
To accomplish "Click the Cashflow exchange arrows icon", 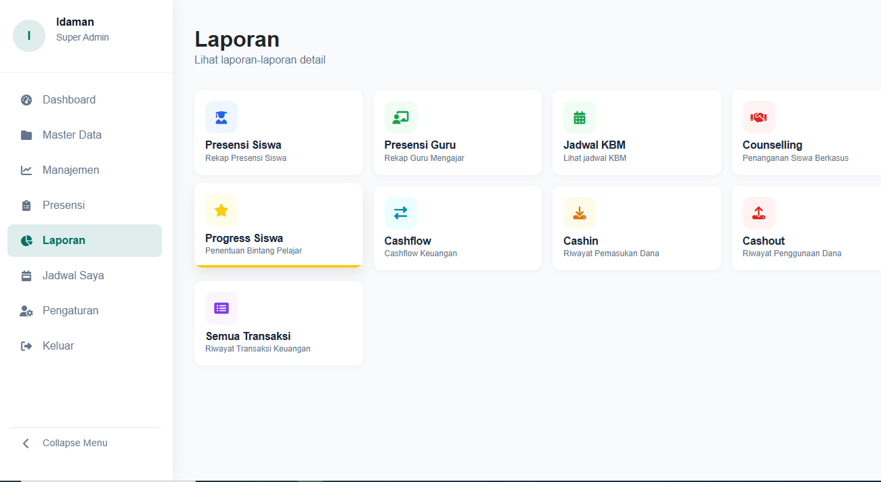I will click(401, 213).
